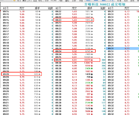The height and width of the screenshot is (115, 139).
Task: Select the 09:15 row with volume 60
Action: click(x=27, y=11)
